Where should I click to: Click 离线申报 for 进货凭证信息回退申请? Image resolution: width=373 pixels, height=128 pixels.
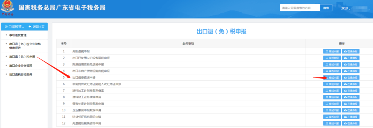coord(332,117)
